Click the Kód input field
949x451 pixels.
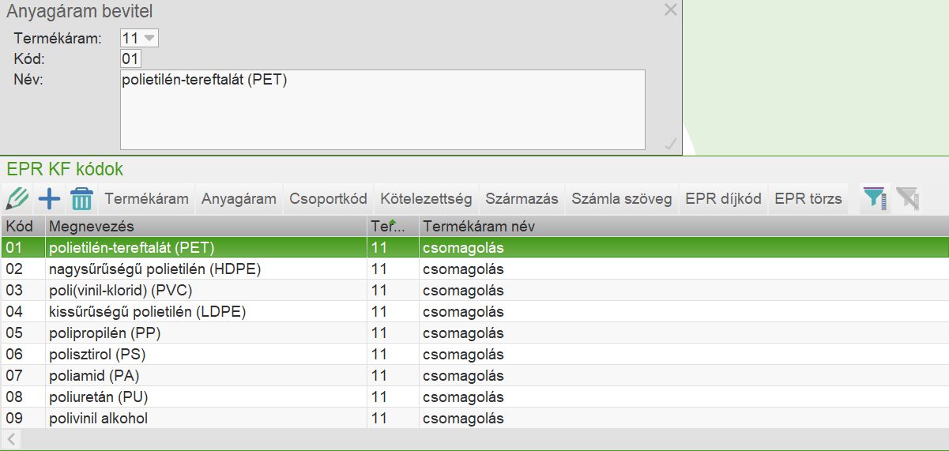(x=130, y=59)
